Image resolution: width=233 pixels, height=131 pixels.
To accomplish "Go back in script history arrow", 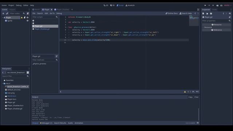I will coord(195,13).
